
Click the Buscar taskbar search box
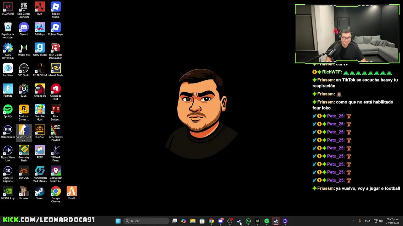click(146, 221)
